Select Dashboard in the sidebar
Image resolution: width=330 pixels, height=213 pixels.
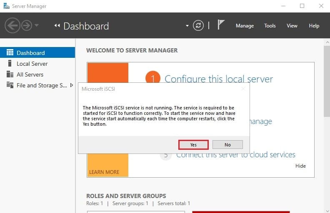point(37,52)
